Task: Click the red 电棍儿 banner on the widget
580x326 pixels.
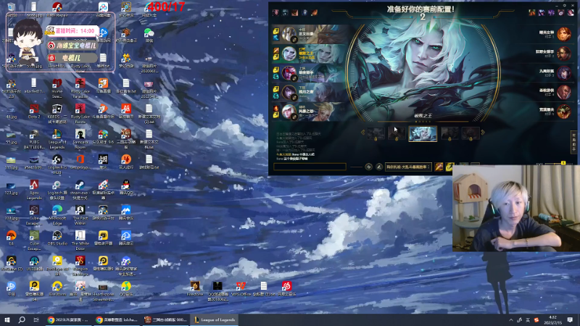Action: point(72,58)
